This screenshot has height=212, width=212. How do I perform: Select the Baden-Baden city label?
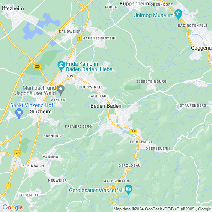click(106, 106)
